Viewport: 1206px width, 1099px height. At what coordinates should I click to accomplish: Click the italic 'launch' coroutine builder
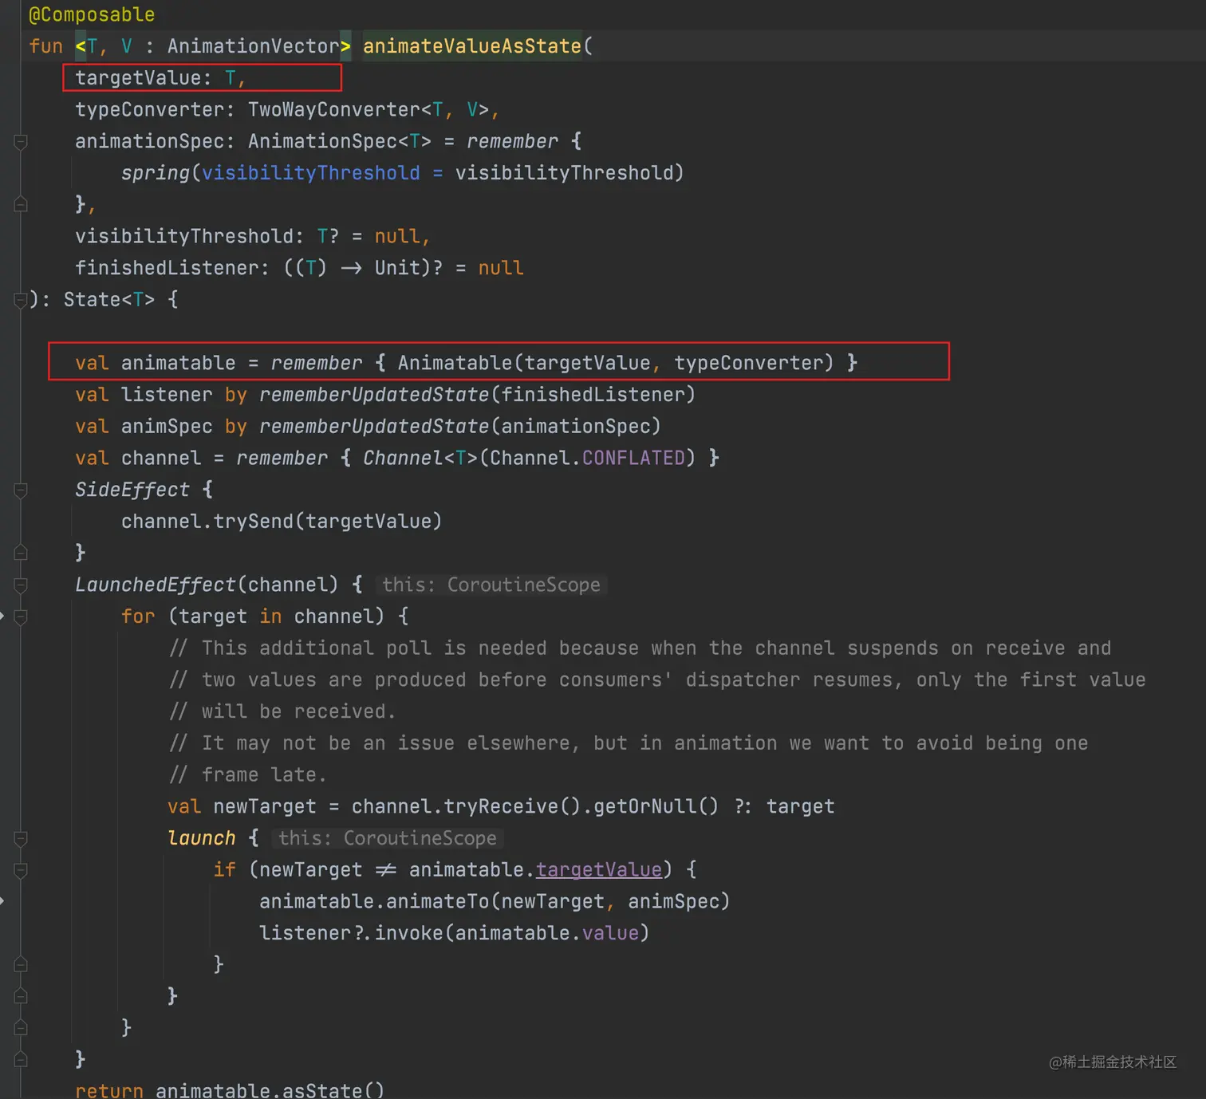(x=202, y=837)
